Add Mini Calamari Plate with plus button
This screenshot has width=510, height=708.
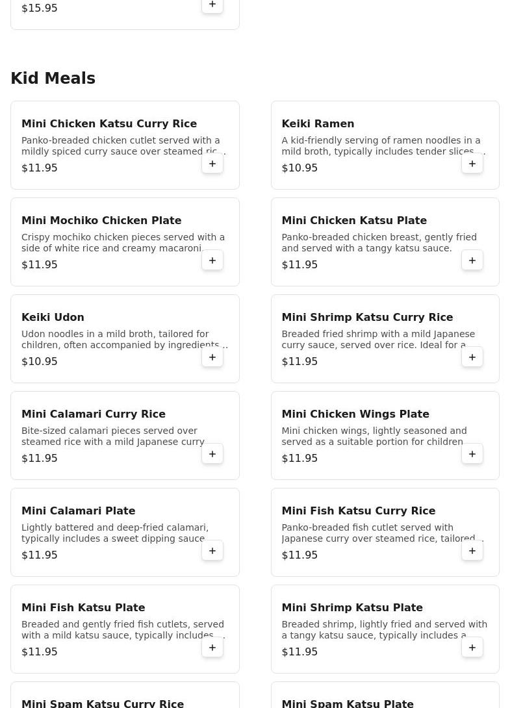click(x=212, y=551)
